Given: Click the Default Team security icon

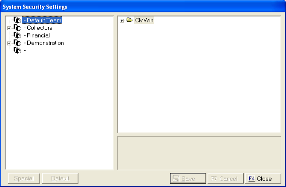Looking at the screenshot, I should 17,20.
